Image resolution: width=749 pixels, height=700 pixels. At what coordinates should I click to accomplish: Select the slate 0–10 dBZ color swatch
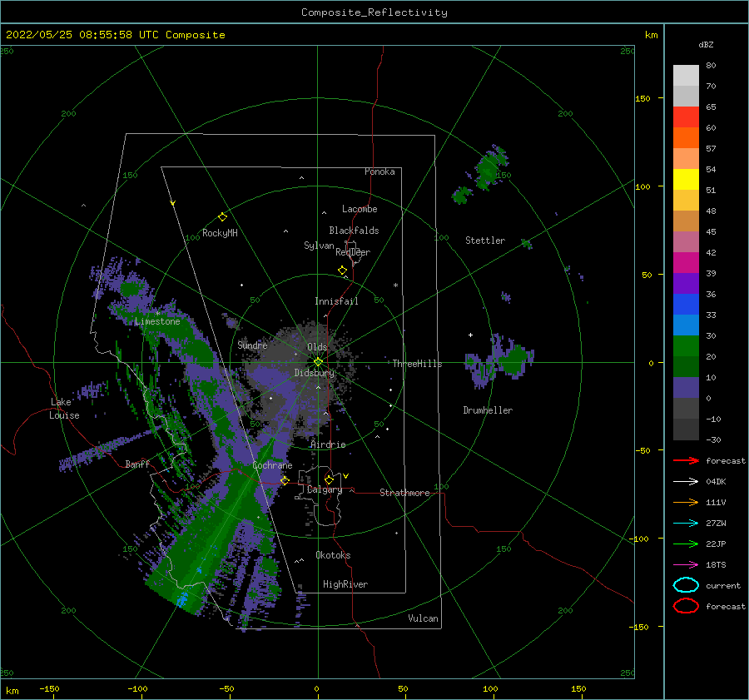[686, 388]
